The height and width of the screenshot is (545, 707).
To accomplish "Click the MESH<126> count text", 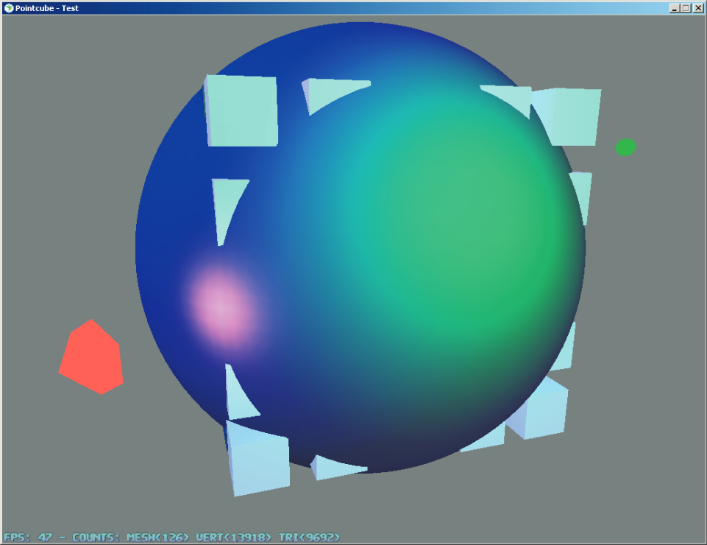I will coord(157,538).
